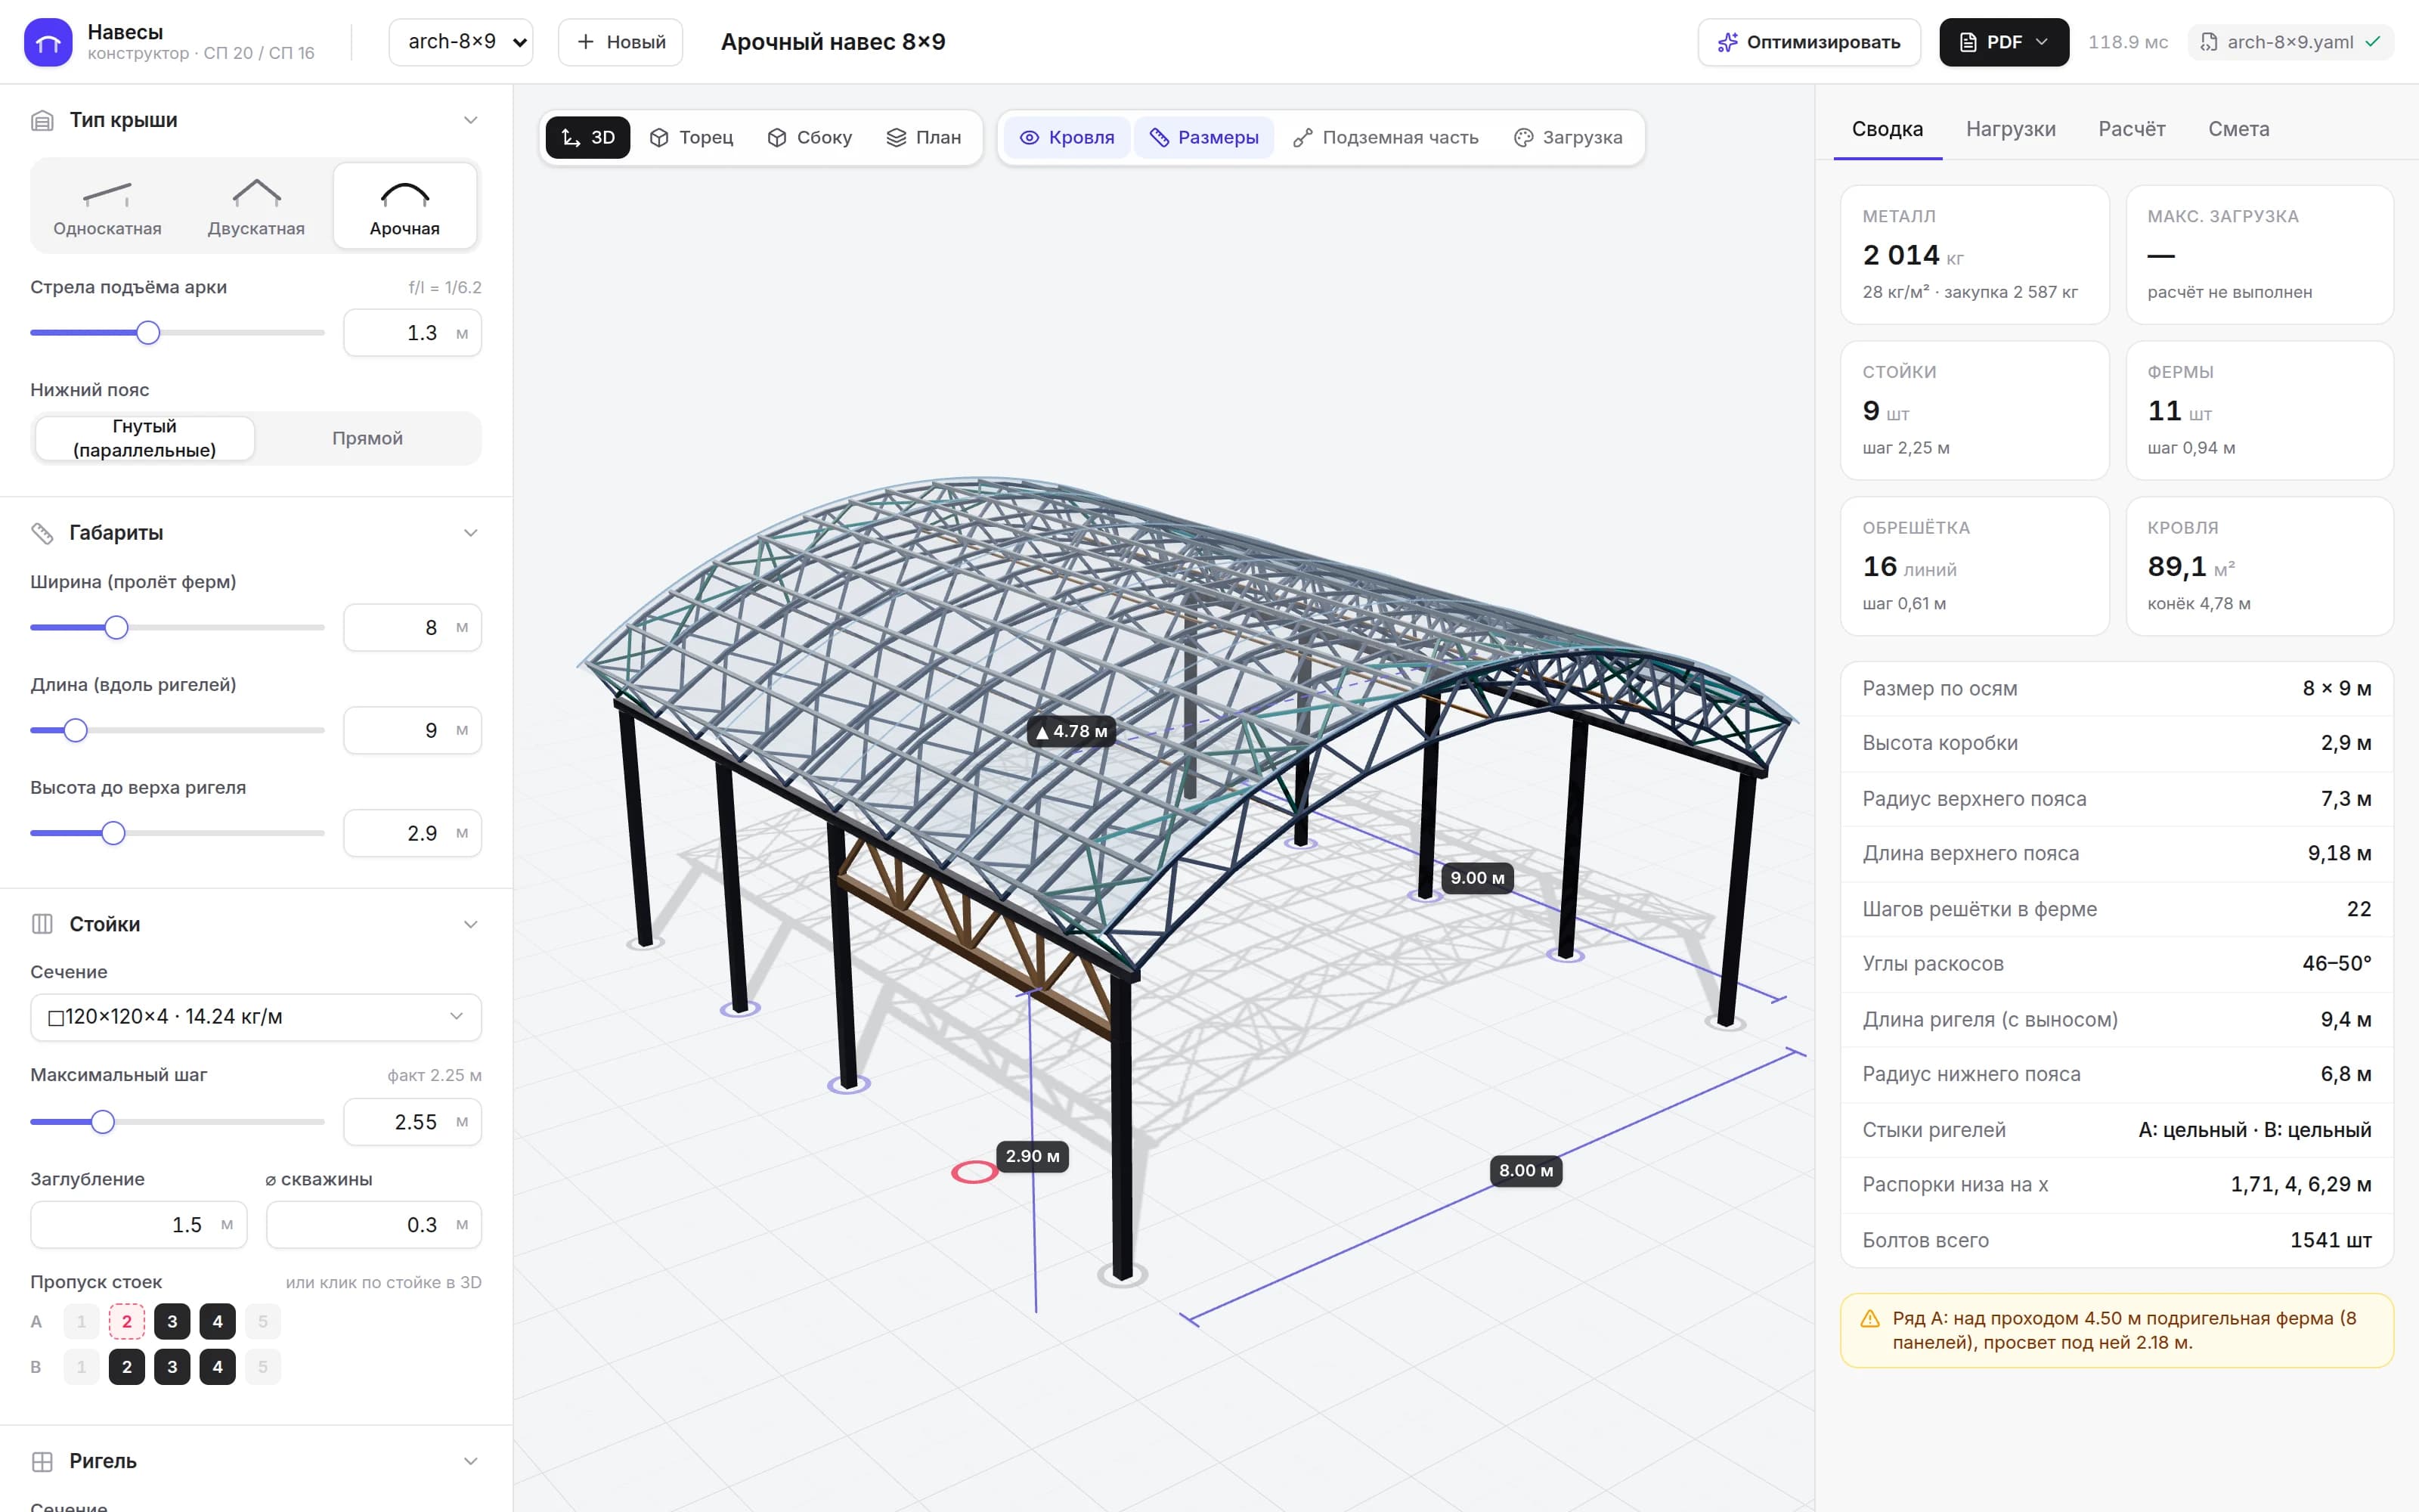
Task: Open the arch-8×9 project dropdown
Action: coord(461,42)
